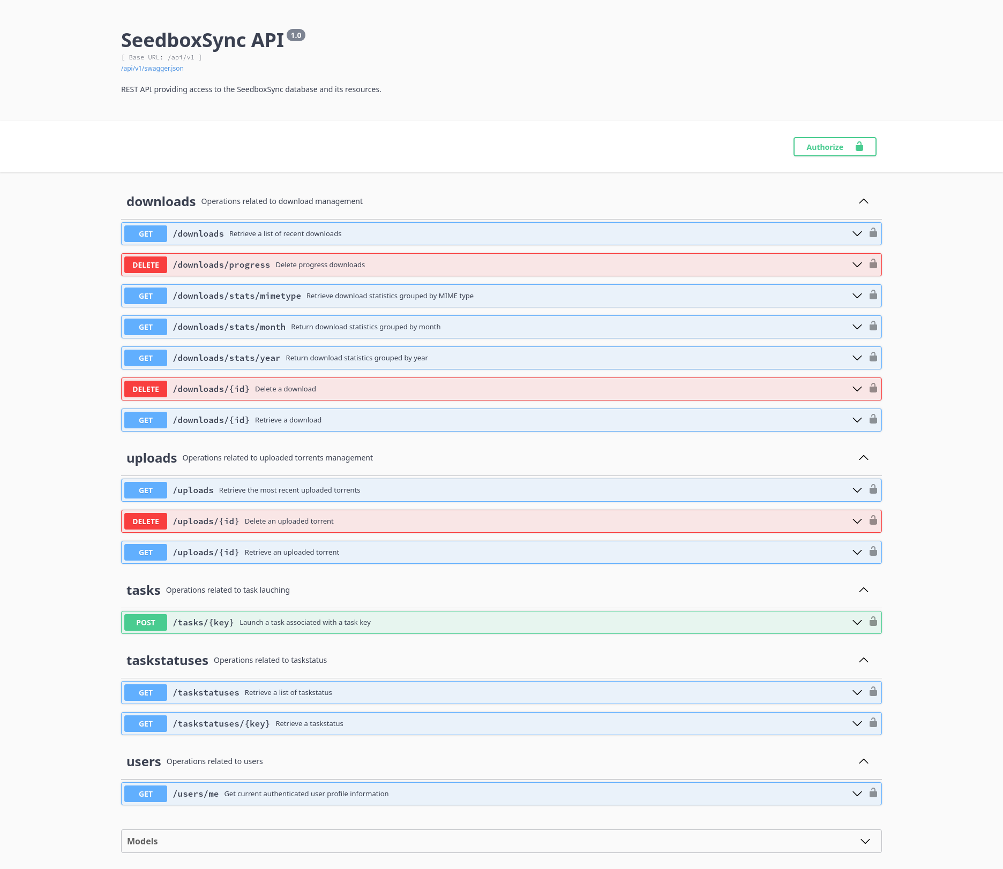Click lock icon on GET /users/me row
Image resolution: width=1003 pixels, height=869 pixels.
873,793
